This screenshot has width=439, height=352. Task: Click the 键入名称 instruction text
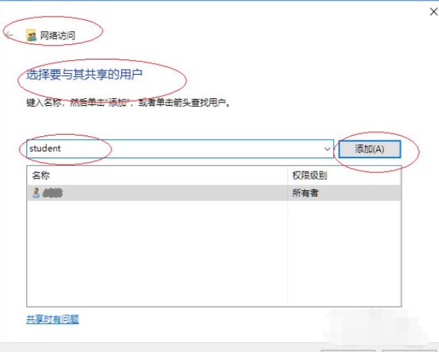[x=129, y=102]
